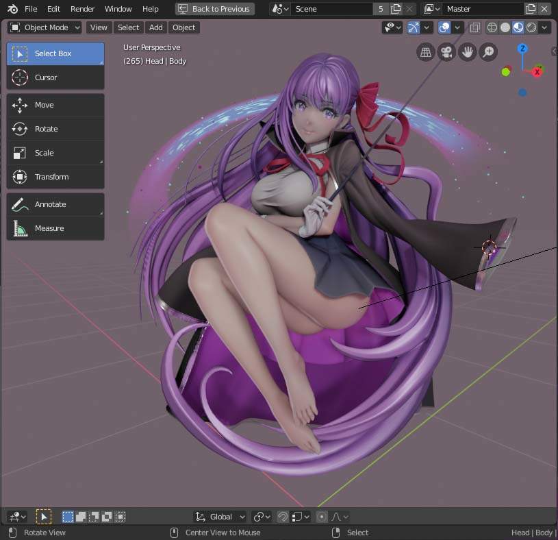Select the Annotate tool
The image size is (558, 540).
coord(55,204)
